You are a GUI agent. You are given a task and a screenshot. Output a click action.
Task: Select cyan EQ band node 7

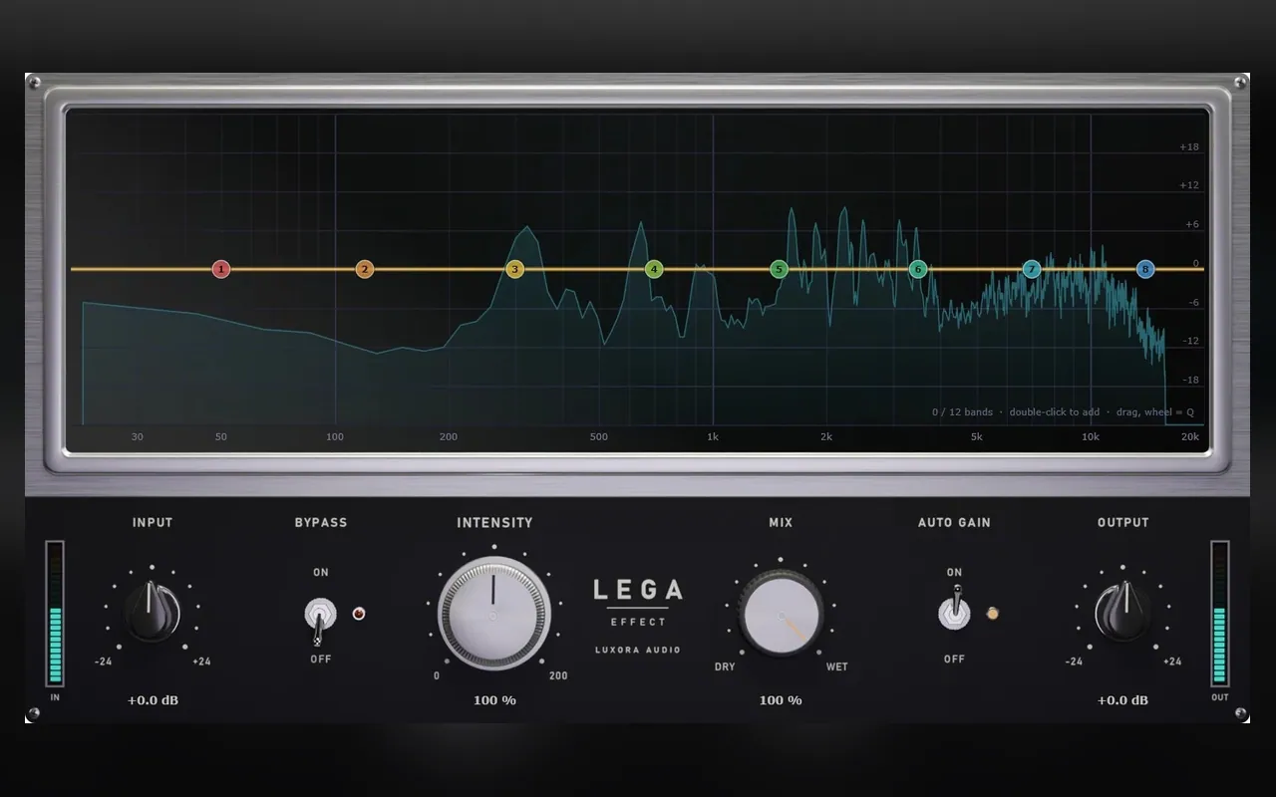pyautogui.click(x=1032, y=269)
